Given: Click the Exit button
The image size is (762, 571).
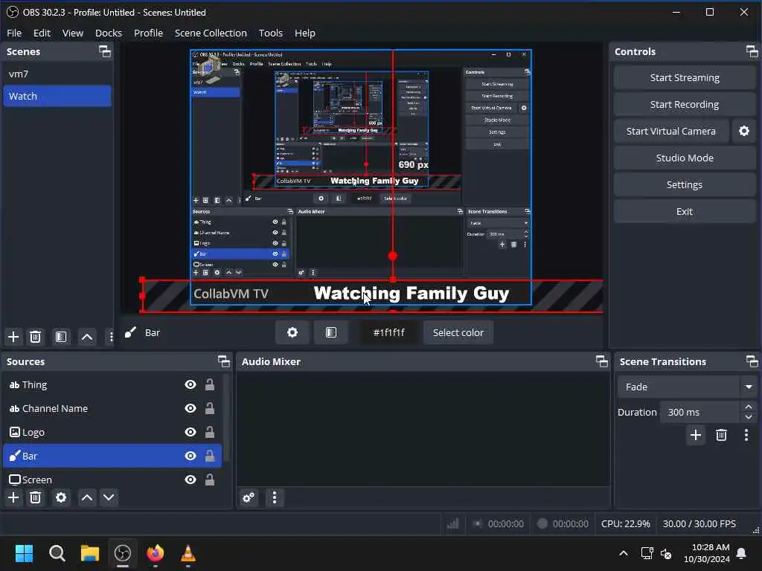Looking at the screenshot, I should click(x=685, y=211).
